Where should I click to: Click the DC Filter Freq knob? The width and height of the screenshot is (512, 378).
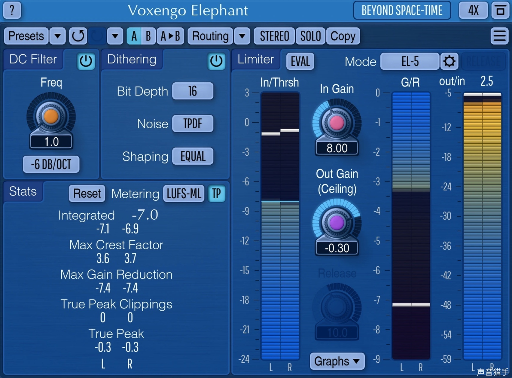tap(51, 117)
